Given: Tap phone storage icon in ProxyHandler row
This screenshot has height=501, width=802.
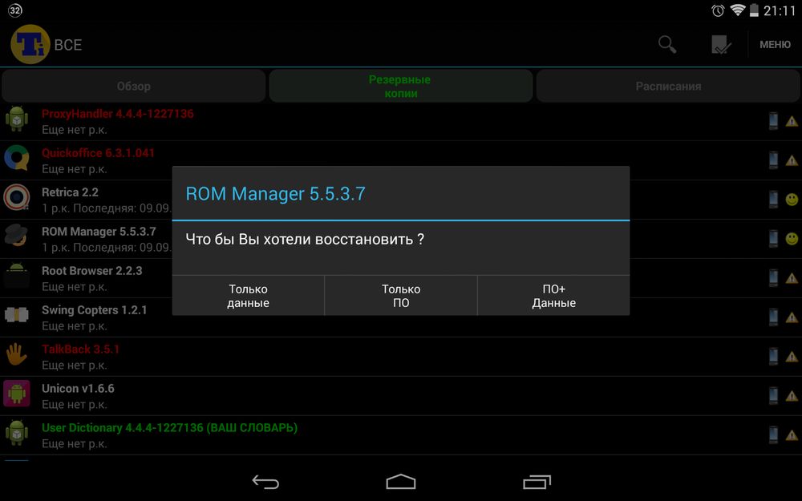Looking at the screenshot, I should (773, 121).
